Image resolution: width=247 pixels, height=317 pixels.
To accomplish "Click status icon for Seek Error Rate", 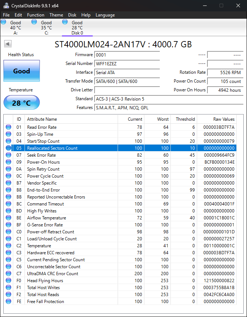I will 8,155.
